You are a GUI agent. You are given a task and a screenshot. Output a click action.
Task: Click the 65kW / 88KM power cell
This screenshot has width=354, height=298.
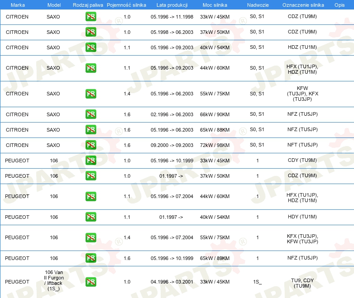tap(215, 130)
